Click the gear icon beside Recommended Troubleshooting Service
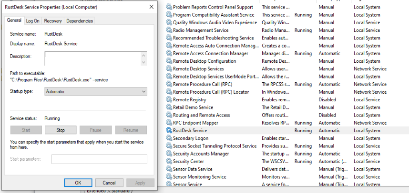 point(169,38)
